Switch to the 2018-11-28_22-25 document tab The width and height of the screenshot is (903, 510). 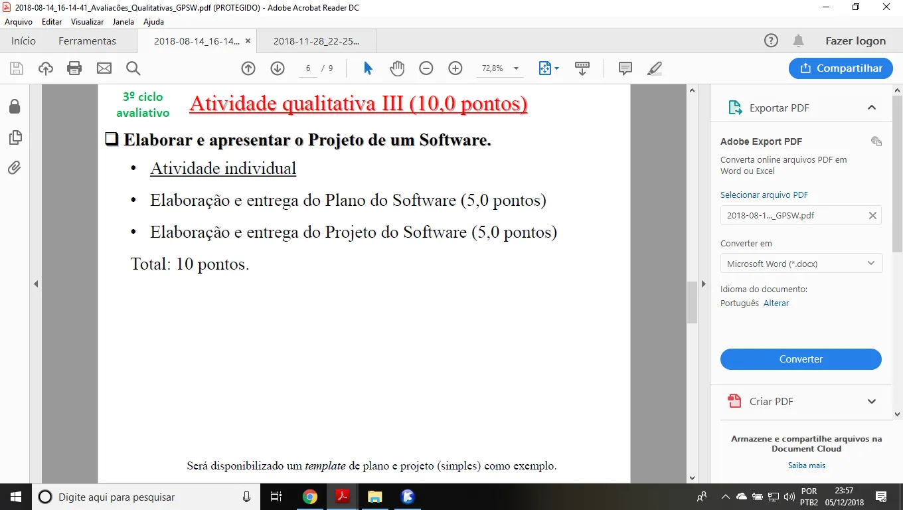pyautogui.click(x=317, y=41)
